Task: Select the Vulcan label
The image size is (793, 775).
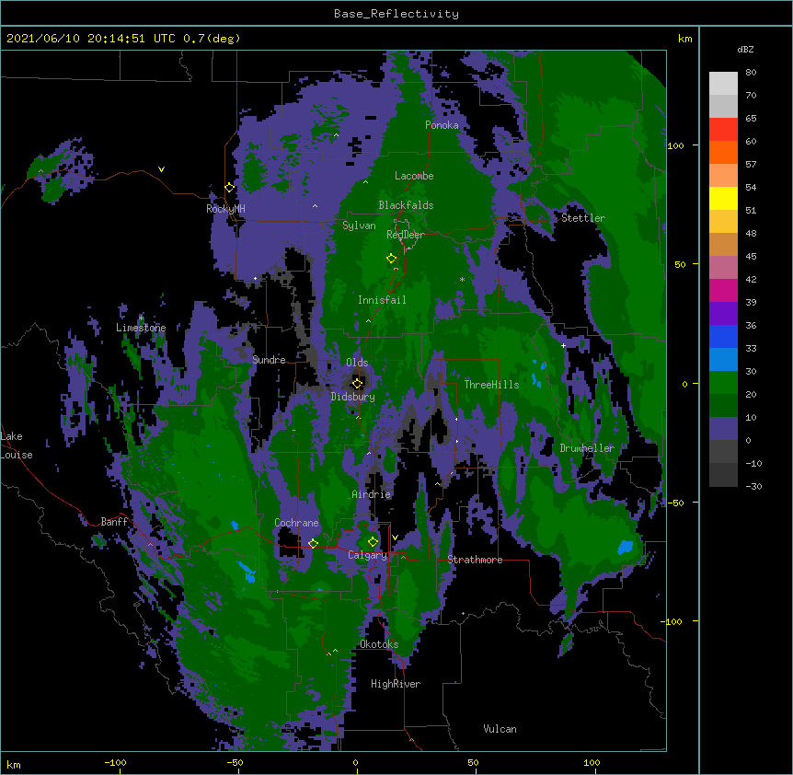Action: click(x=500, y=729)
